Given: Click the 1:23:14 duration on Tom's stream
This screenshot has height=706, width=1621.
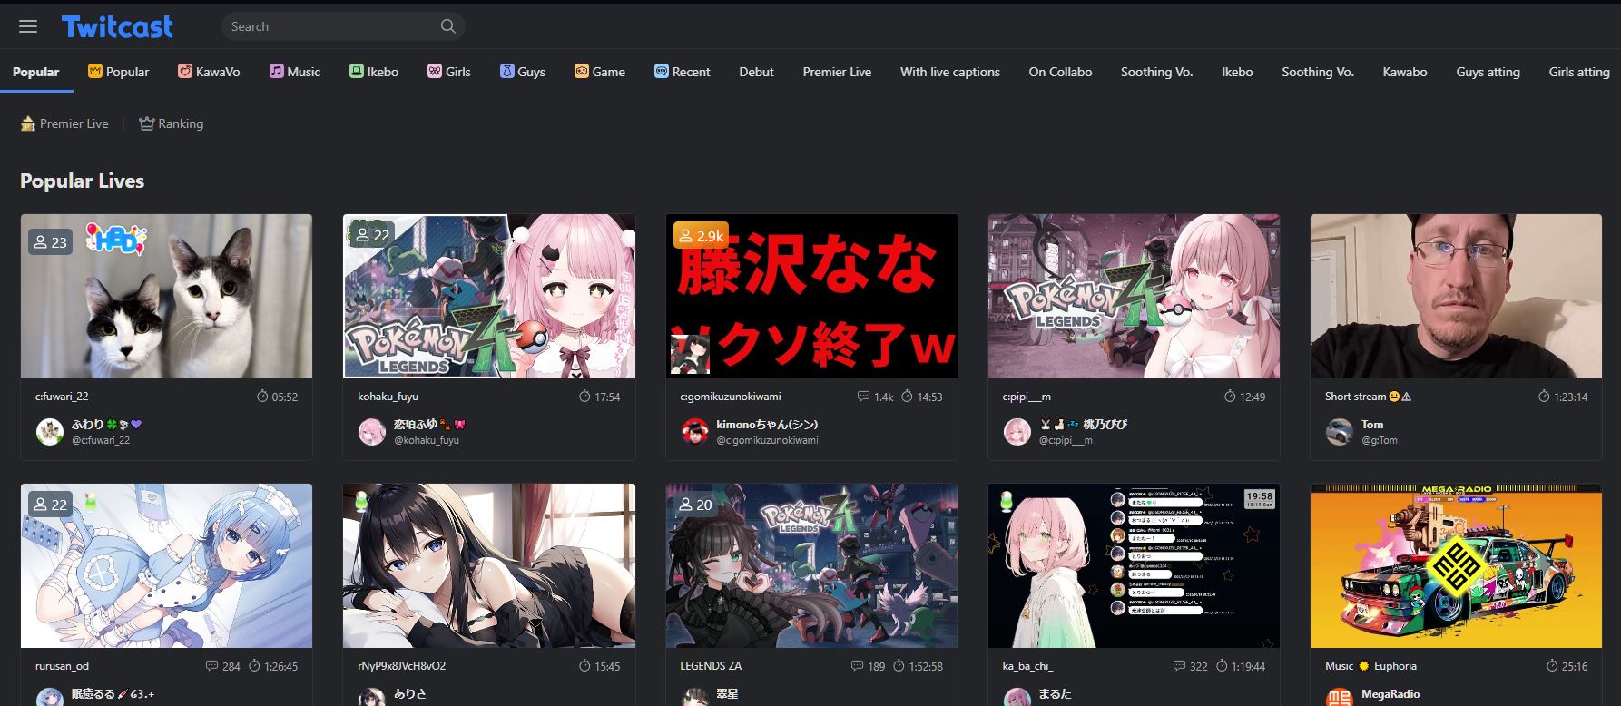Looking at the screenshot, I should [1563, 397].
